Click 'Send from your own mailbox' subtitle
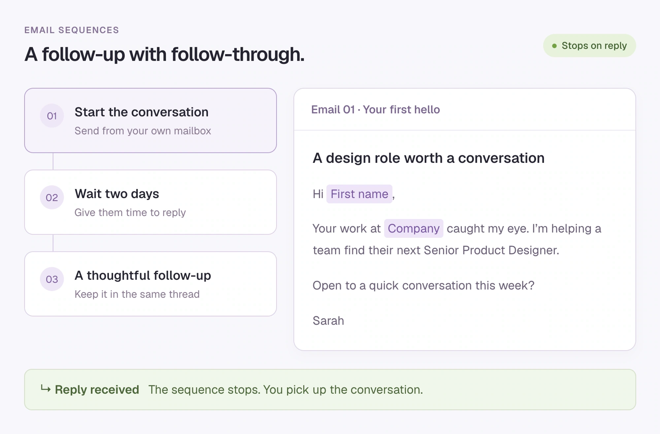Viewport: 660px width, 434px height. (x=143, y=131)
